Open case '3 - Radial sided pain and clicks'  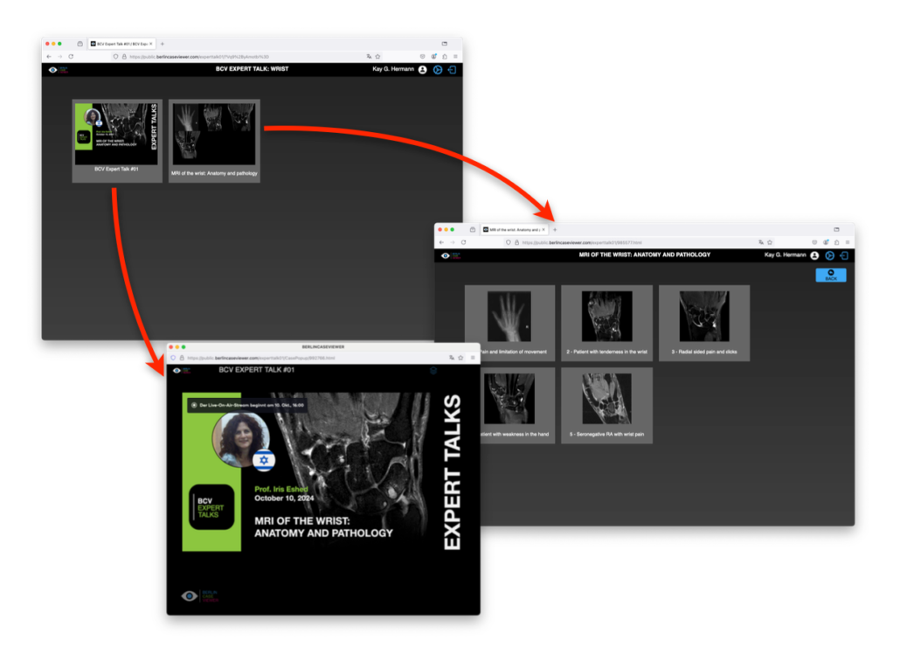pyautogui.click(x=704, y=323)
